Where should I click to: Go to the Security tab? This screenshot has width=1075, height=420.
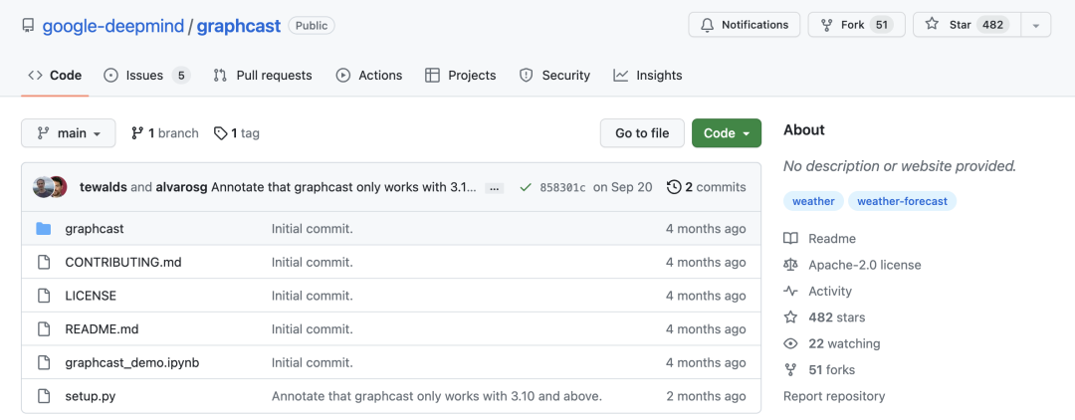[554, 76]
